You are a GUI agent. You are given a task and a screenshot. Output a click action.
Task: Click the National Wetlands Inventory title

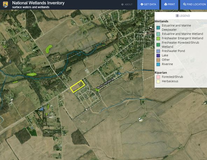[38, 3]
